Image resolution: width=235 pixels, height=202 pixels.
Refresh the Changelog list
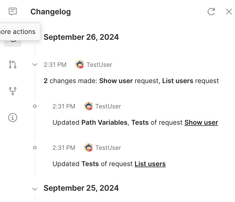tap(211, 11)
